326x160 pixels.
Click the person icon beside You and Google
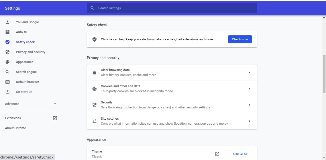coord(7,22)
